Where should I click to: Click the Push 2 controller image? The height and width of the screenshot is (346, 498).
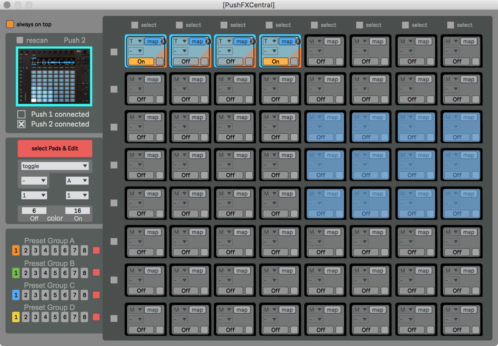54,76
